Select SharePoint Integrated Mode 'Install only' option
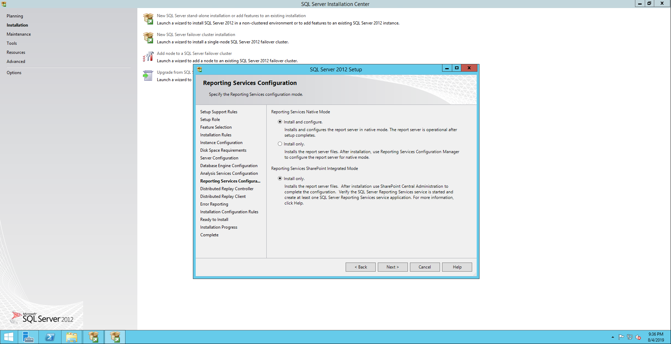 (x=280, y=179)
